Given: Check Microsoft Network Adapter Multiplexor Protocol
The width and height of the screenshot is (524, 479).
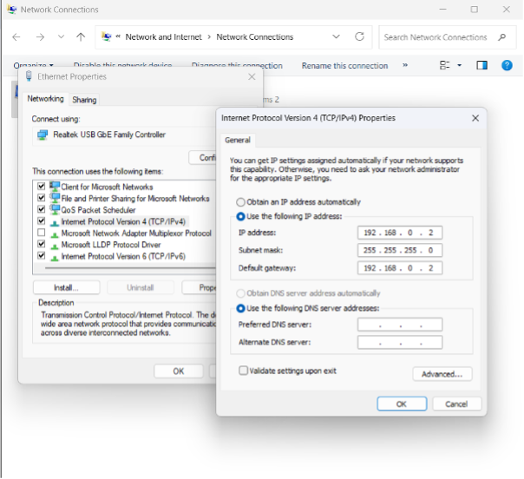Looking at the screenshot, I should point(42,233).
